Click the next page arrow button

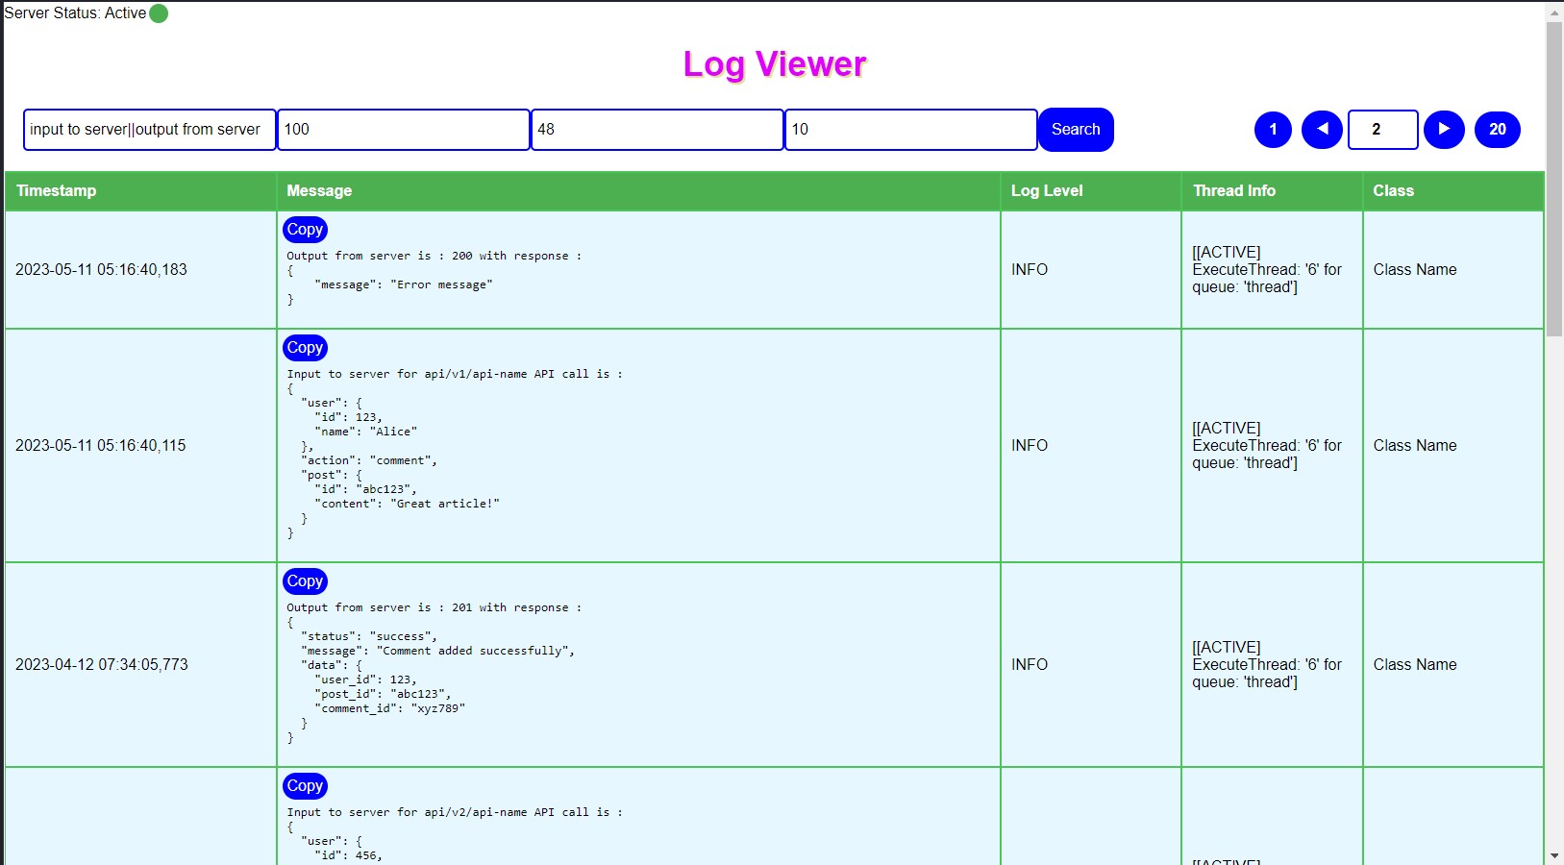(1444, 130)
